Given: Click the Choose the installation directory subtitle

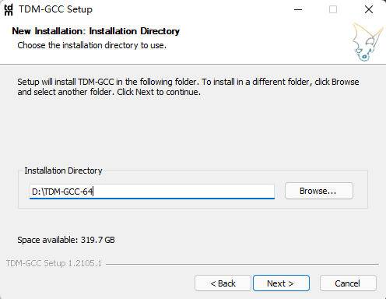Looking at the screenshot, I should (92, 45).
